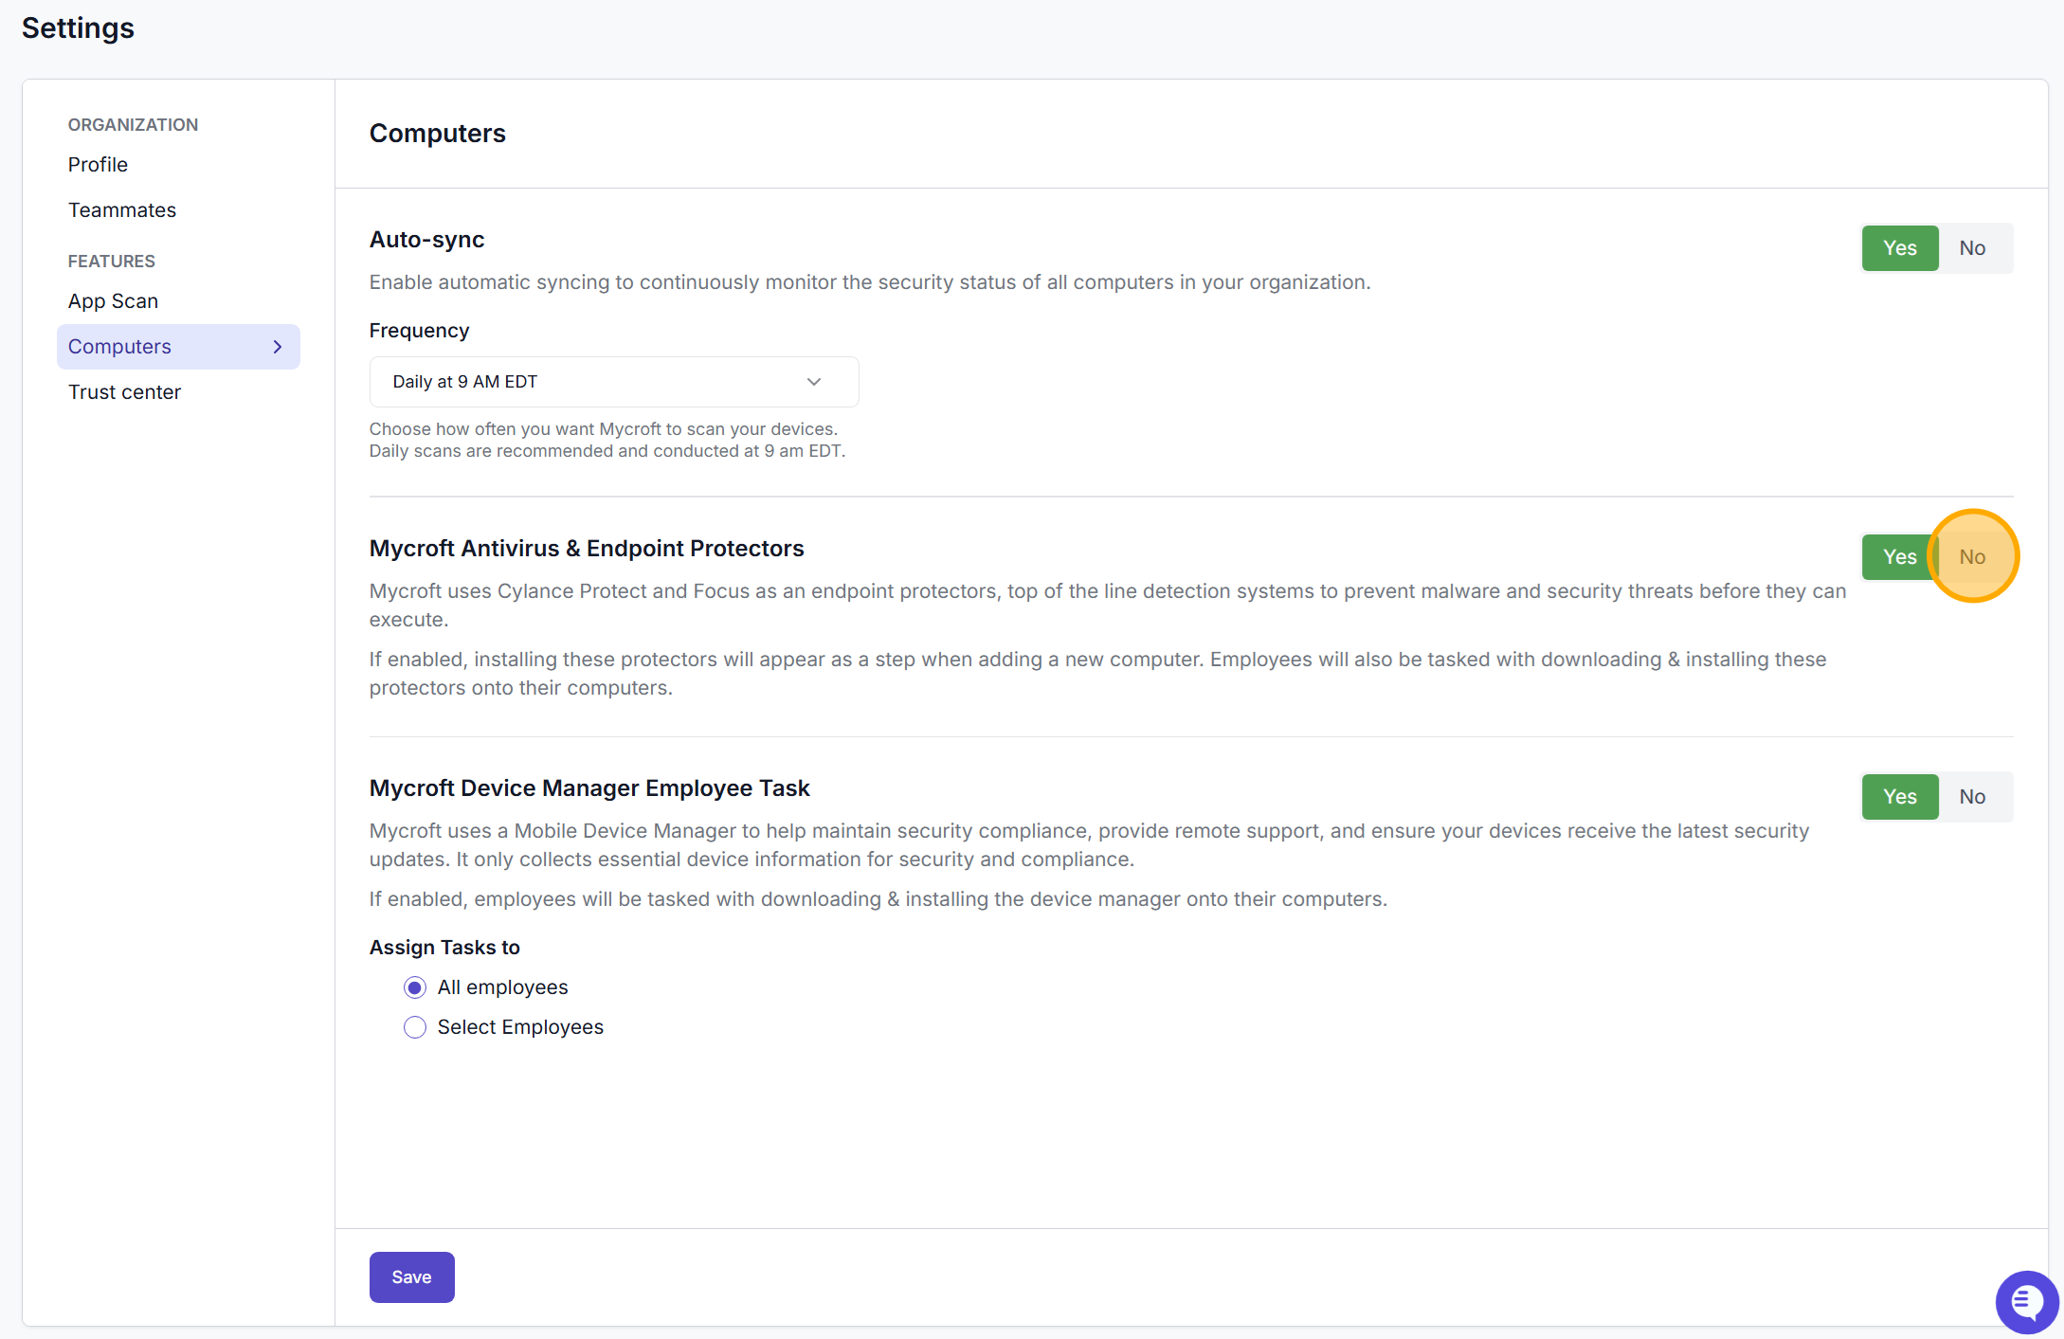This screenshot has height=1339, width=2064.
Task: Go to the Teammates section
Action: [122, 210]
